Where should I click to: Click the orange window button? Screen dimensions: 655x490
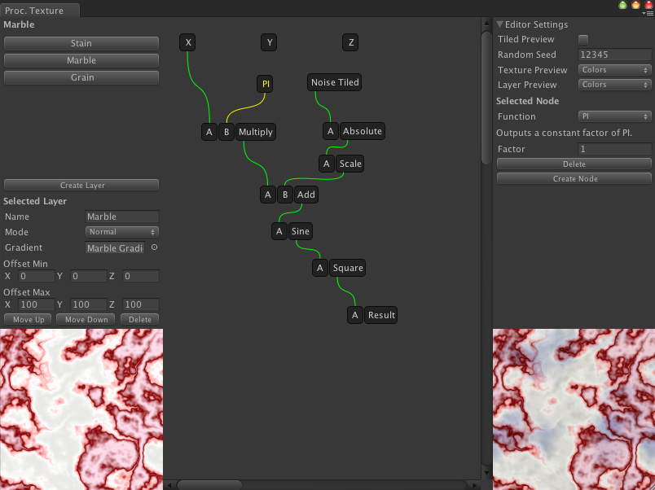click(635, 5)
